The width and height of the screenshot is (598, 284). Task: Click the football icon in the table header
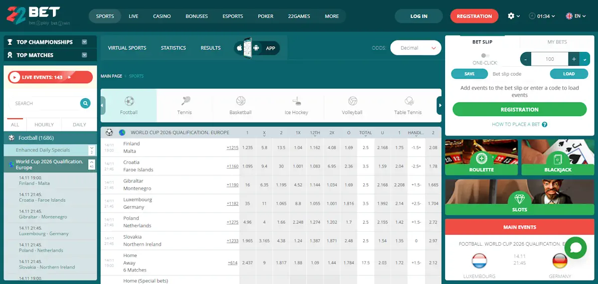pos(109,133)
